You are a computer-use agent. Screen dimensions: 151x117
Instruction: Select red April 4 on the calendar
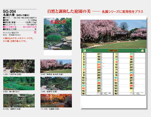[116, 62]
